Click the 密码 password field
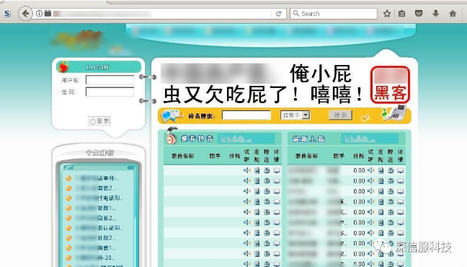Image resolution: width=467 pixels, height=267 pixels. (x=110, y=92)
